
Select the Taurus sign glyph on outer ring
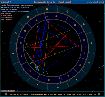[x=92, y=43]
